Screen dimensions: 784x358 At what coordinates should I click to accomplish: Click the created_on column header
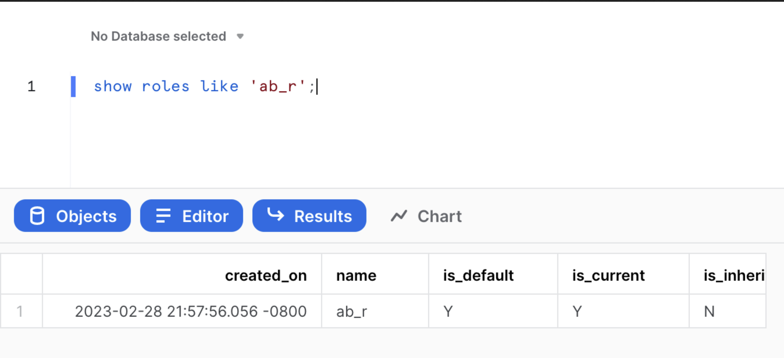[x=266, y=275]
